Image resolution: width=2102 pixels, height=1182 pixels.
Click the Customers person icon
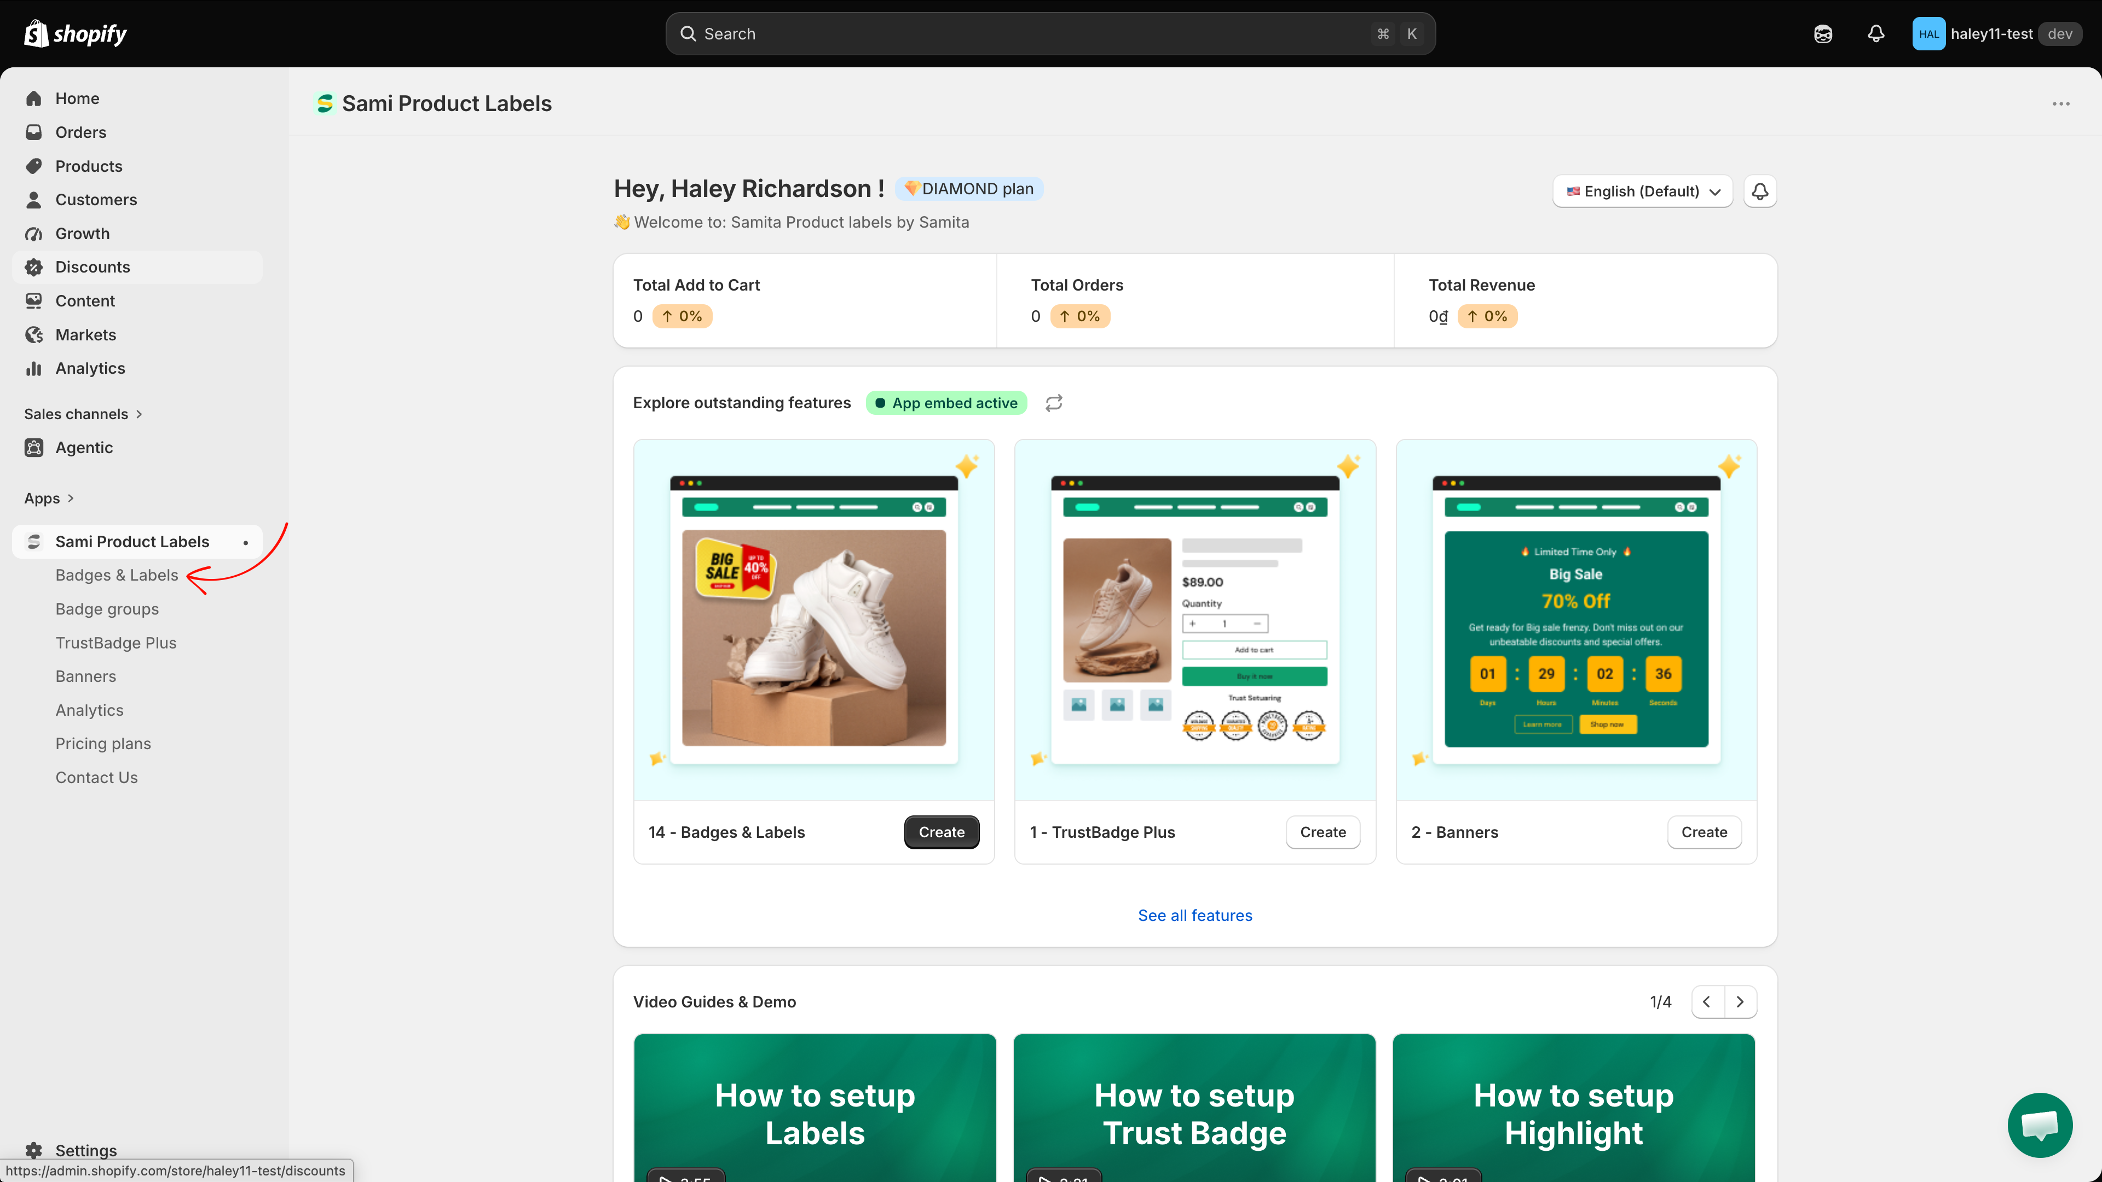[33, 200]
